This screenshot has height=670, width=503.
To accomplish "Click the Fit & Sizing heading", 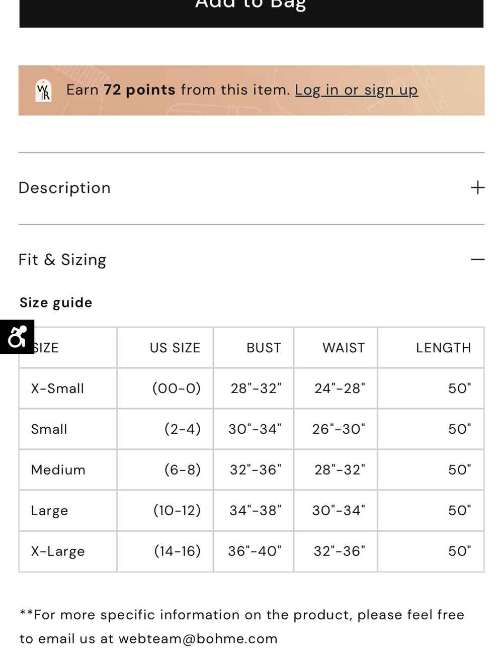I will click(x=62, y=260).
